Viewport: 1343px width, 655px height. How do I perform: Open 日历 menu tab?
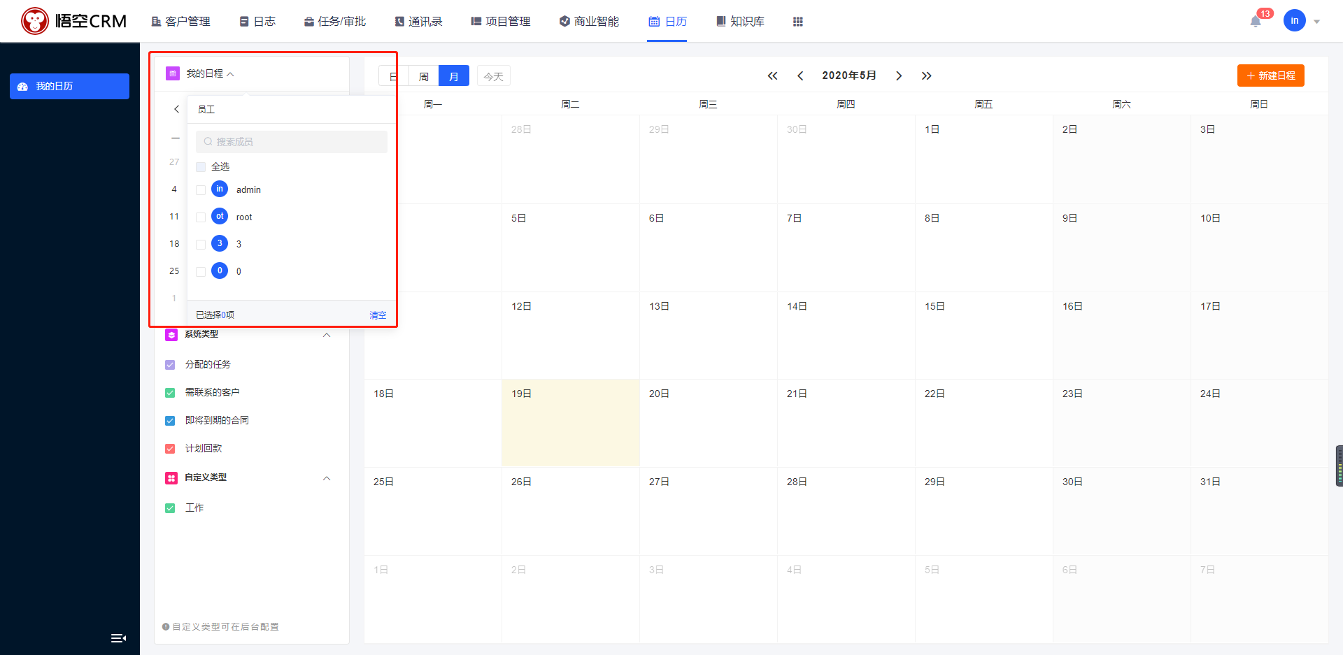coord(667,22)
